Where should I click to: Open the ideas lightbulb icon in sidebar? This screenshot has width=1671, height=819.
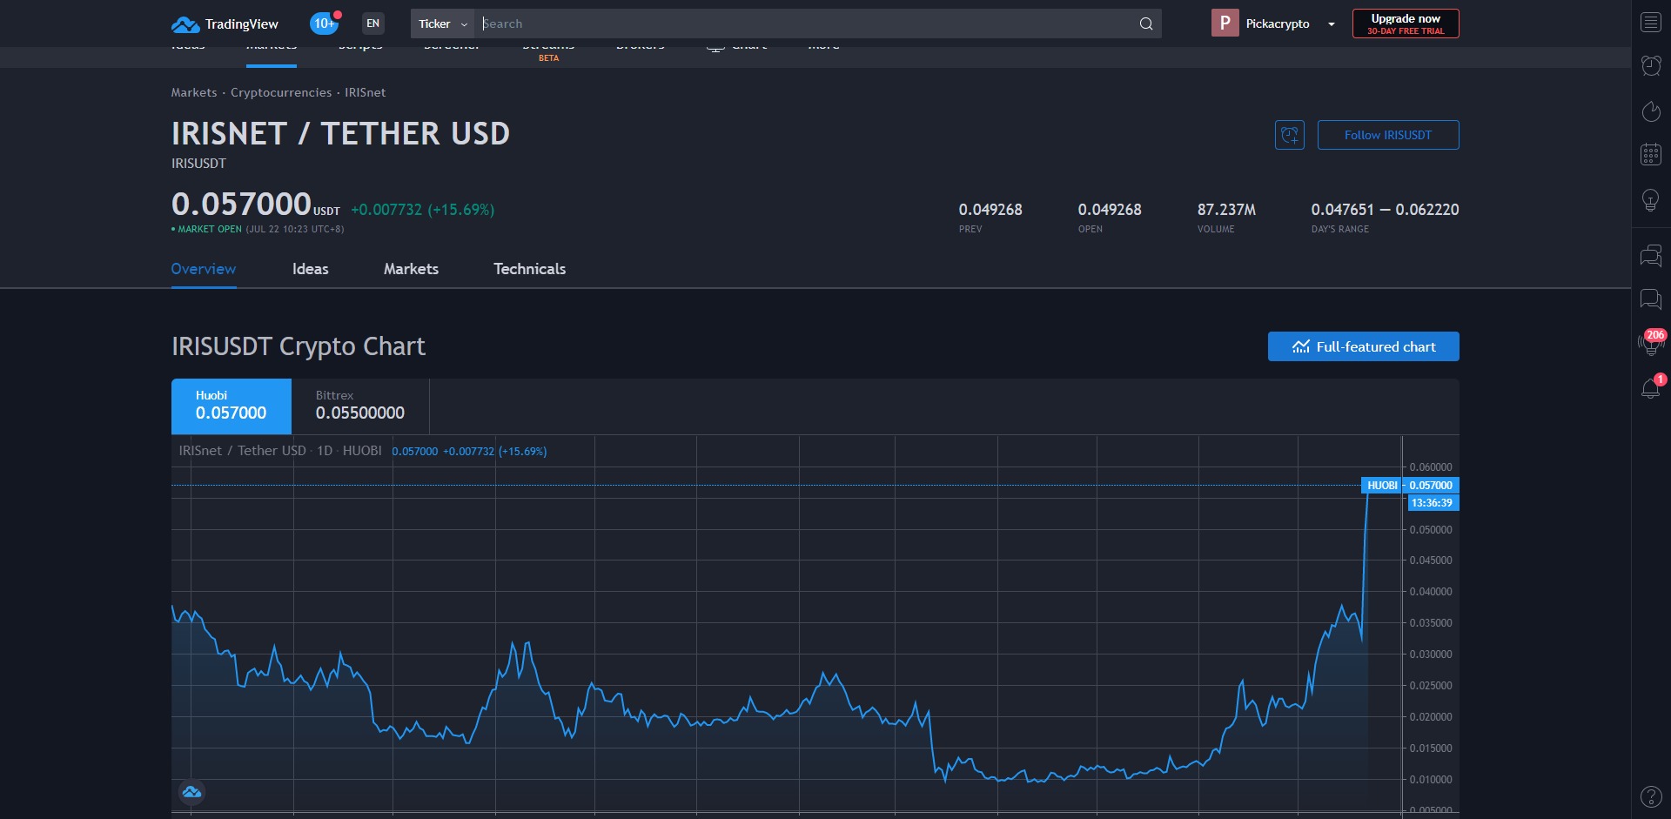[1651, 200]
